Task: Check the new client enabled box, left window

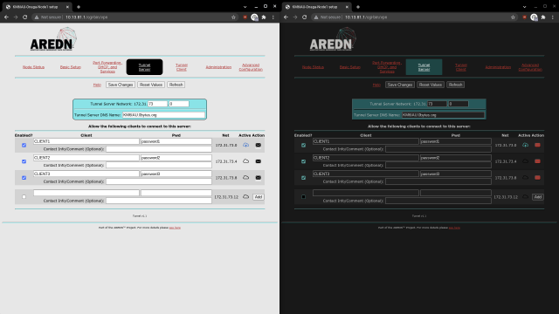Action: (x=24, y=196)
